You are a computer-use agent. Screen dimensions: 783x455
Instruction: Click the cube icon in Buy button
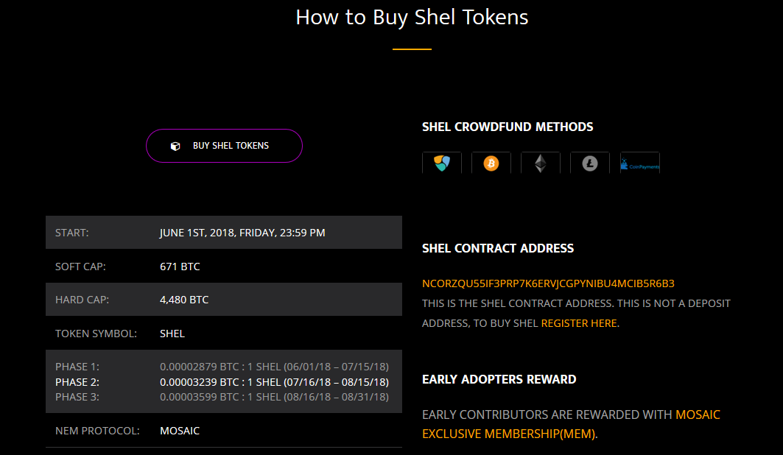[175, 147]
